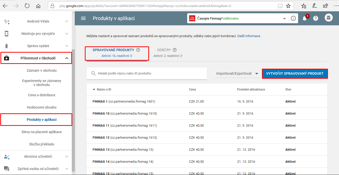This screenshot has width=339, height=175.
Task: Expand the Android Vitals section chevron
Action: click(67, 21)
